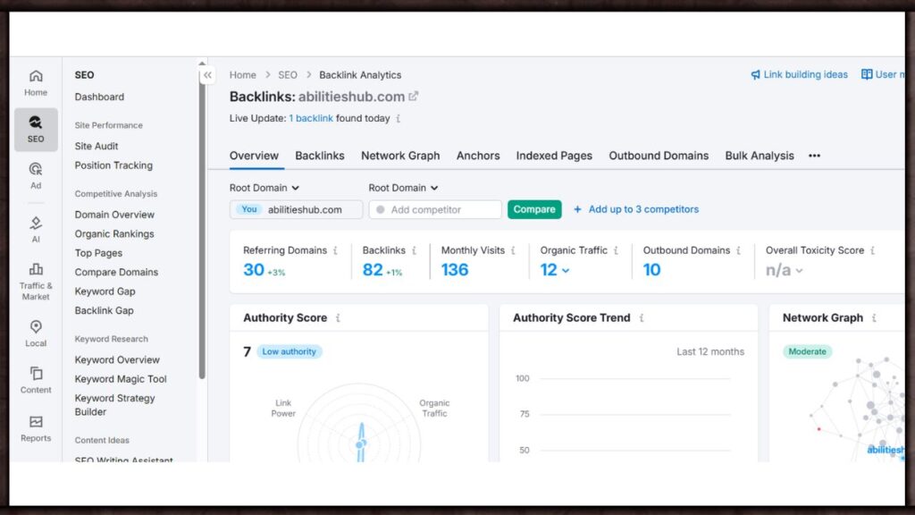Open Keyword Magic Tool in sidebar
915x515 pixels.
121,379
